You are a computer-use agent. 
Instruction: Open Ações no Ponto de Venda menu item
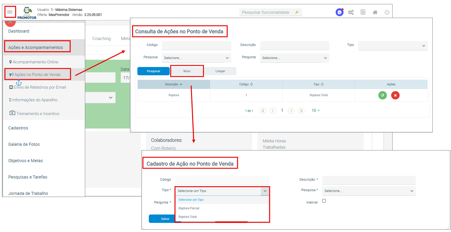point(37,74)
